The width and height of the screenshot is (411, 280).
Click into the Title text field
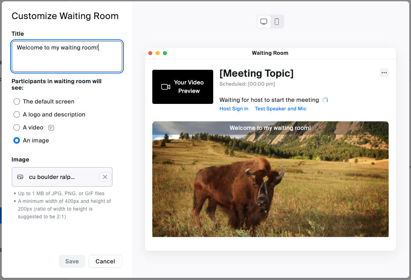[67, 56]
